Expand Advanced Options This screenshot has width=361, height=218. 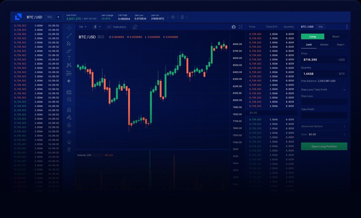(324, 126)
